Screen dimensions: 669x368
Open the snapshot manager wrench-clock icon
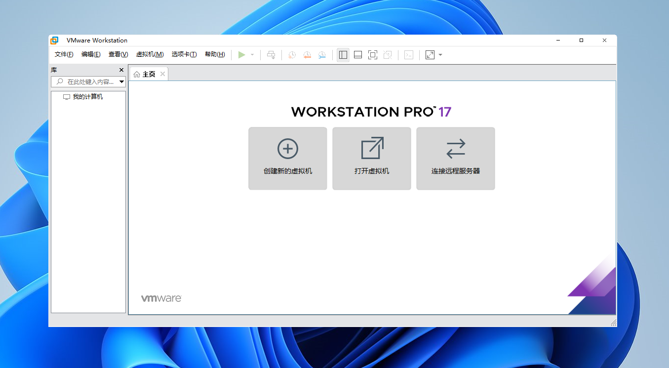(x=322, y=55)
